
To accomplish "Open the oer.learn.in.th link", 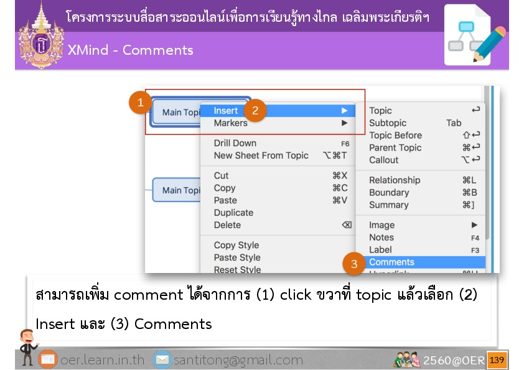I will coord(102,360).
